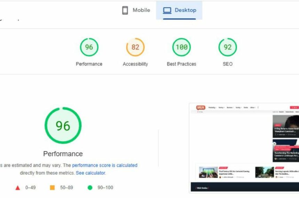Select the Desktop tab
Screen dimensions: 299x198
coord(179,10)
